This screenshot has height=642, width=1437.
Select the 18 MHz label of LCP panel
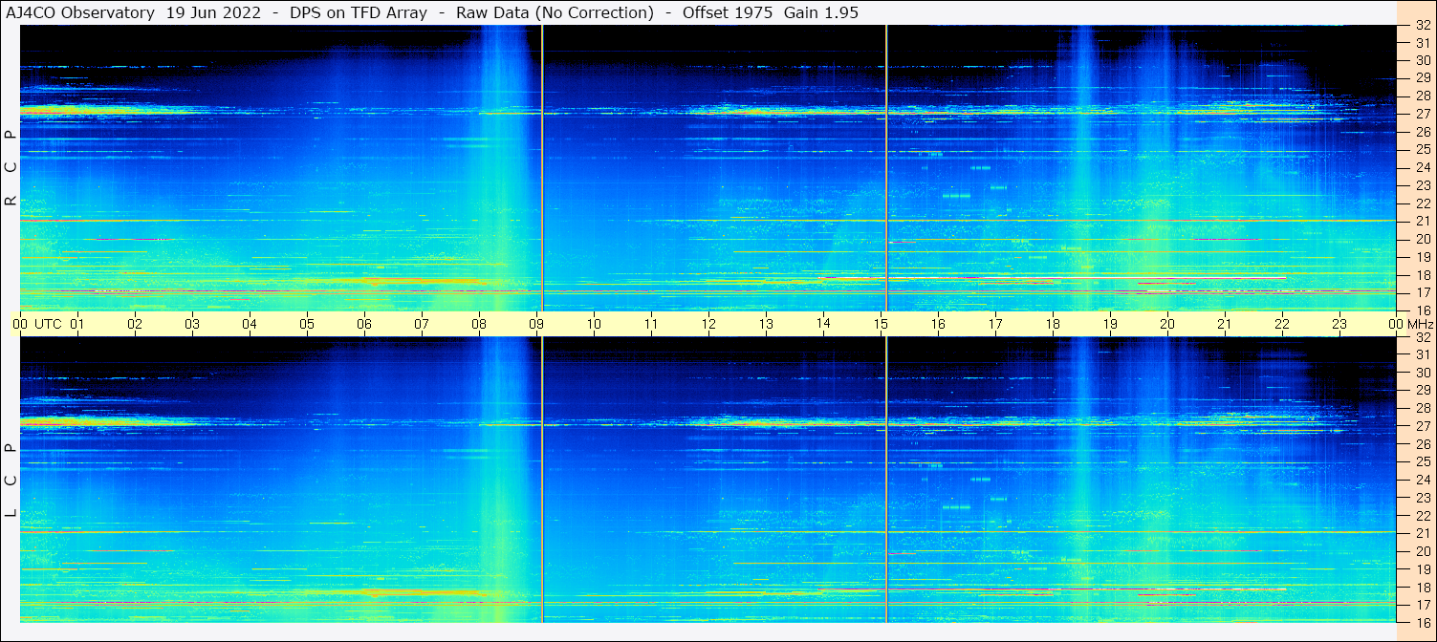tap(1422, 588)
